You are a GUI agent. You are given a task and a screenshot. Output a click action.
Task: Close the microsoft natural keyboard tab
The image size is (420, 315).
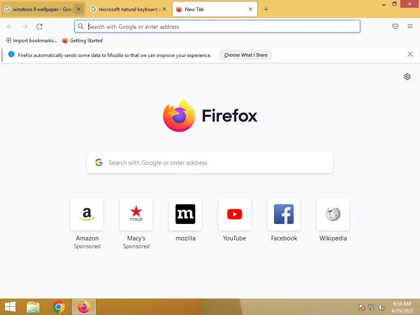(164, 9)
